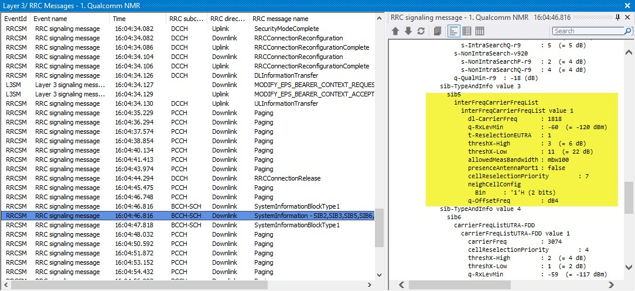Image resolution: width=635 pixels, height=291 pixels.
Task: Click the up arrow previous message icon
Action: pos(396,31)
